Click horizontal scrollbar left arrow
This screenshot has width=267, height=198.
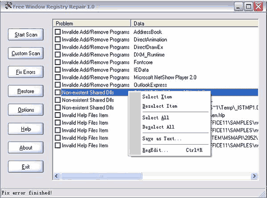click(57, 176)
